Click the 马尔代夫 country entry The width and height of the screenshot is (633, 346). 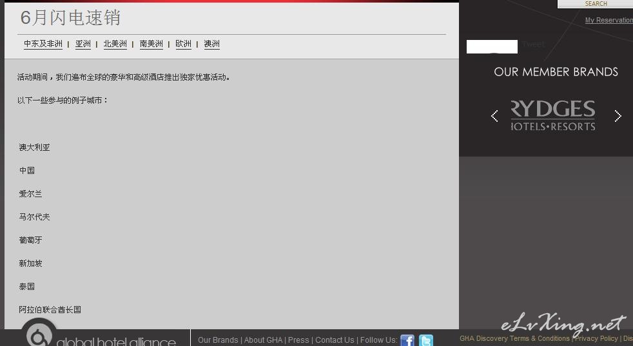[x=34, y=216]
